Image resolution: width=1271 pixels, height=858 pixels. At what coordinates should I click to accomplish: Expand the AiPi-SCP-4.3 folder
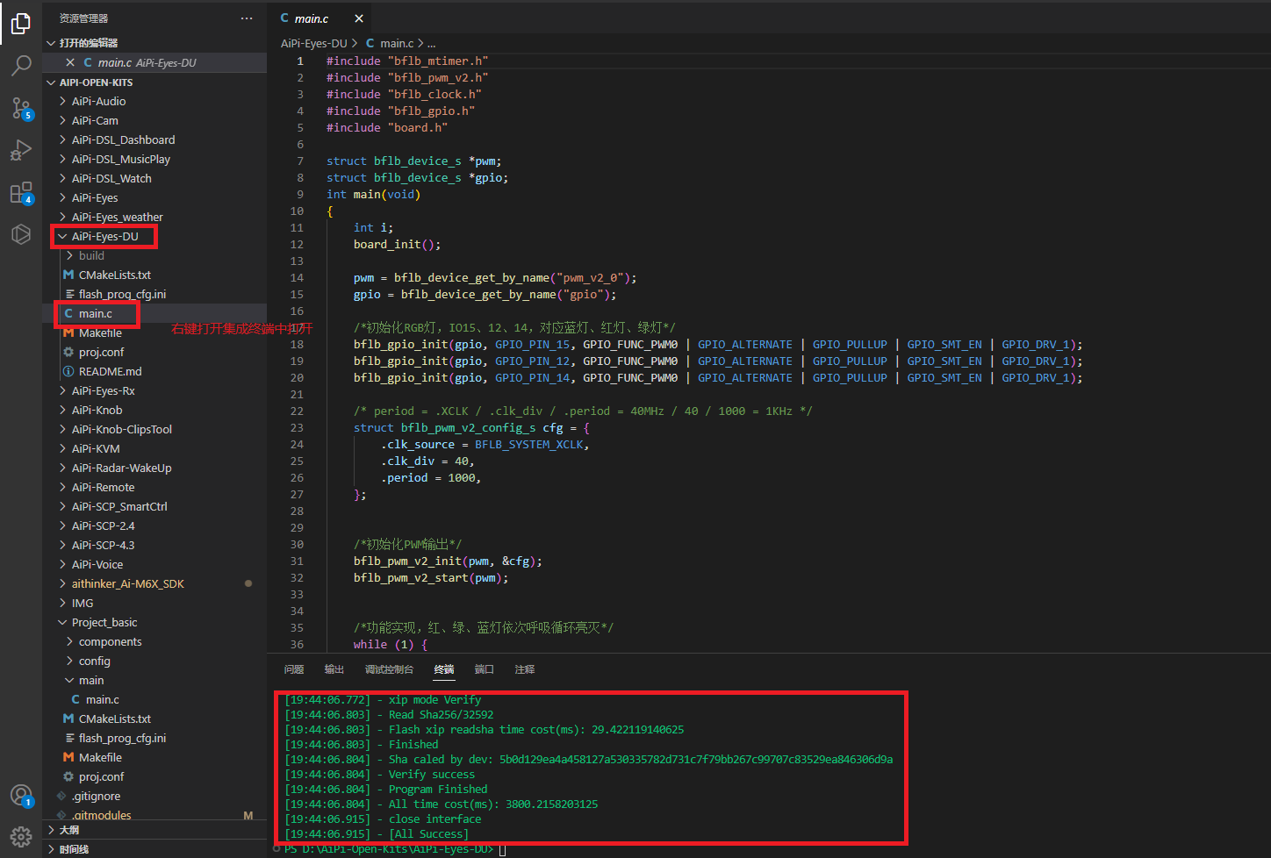(x=154, y=545)
